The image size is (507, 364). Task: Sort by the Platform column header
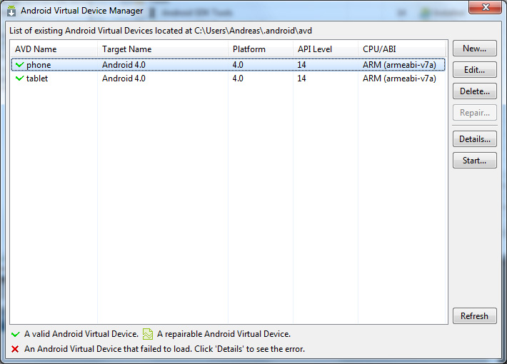click(249, 49)
